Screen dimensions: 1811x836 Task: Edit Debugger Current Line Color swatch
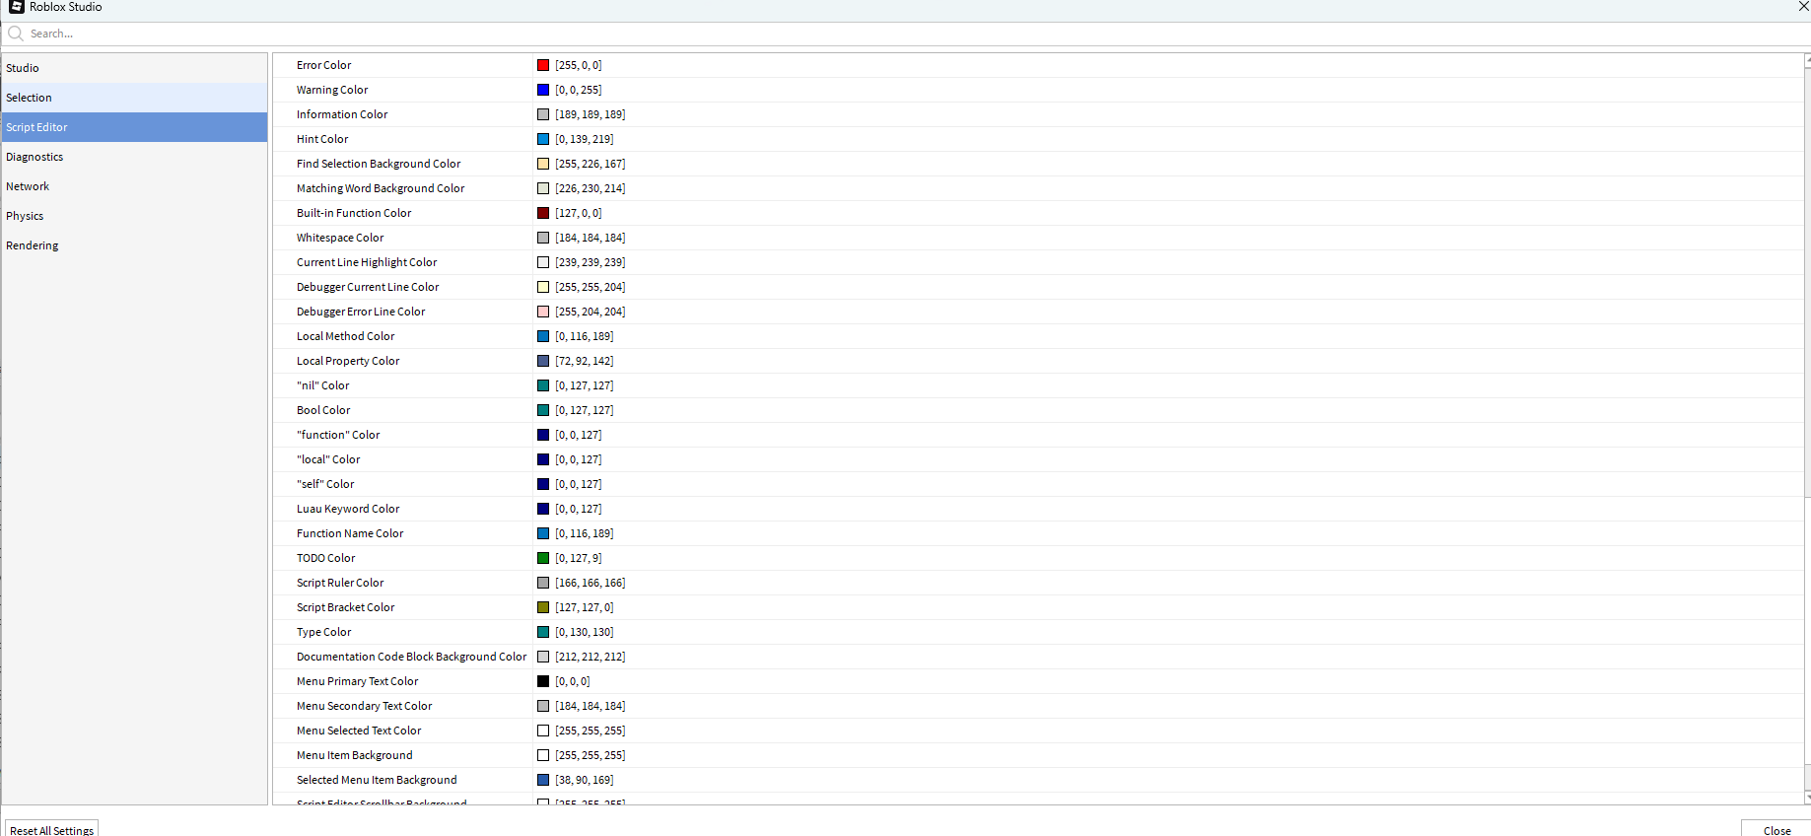(x=543, y=287)
